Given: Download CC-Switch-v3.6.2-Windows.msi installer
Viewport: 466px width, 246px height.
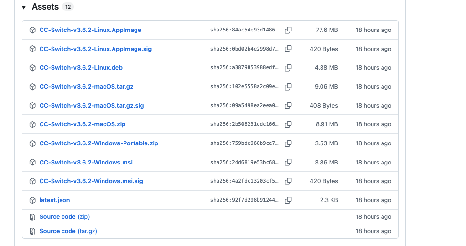Looking at the screenshot, I should (86, 163).
